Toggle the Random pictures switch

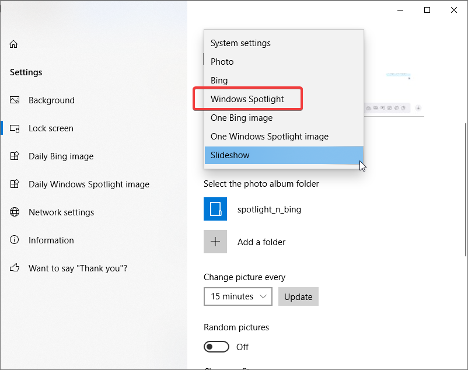(x=216, y=347)
